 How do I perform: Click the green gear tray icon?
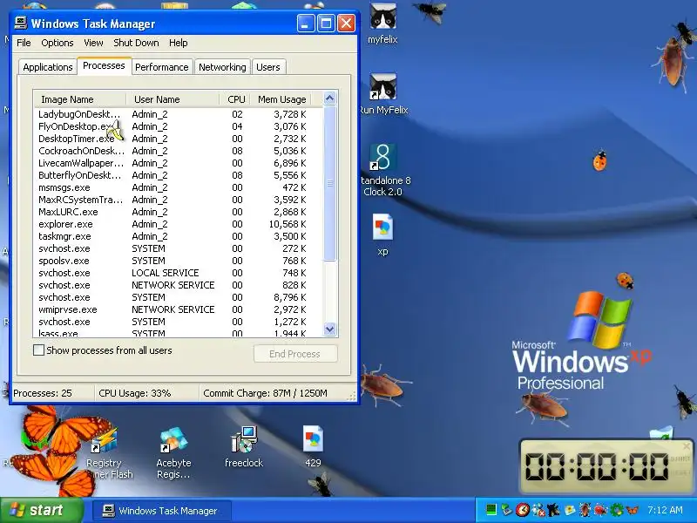[617, 510]
